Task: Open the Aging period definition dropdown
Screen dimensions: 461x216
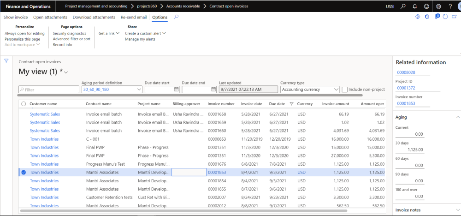Action: click(x=139, y=90)
